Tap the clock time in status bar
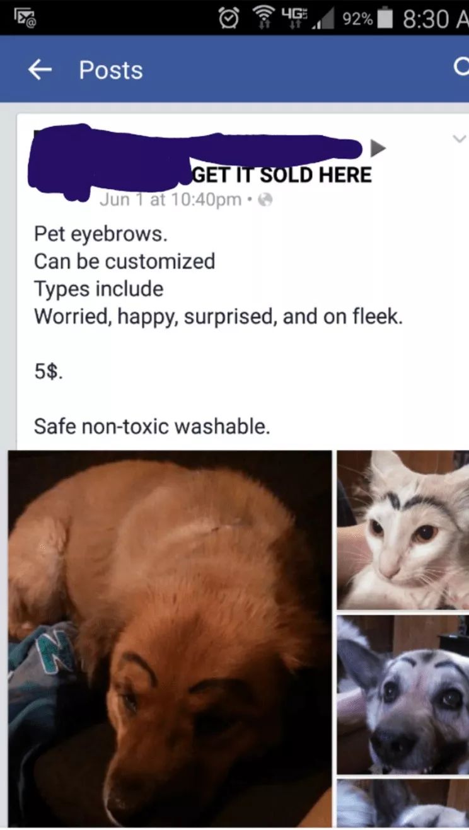The height and width of the screenshot is (830, 469). point(435,19)
